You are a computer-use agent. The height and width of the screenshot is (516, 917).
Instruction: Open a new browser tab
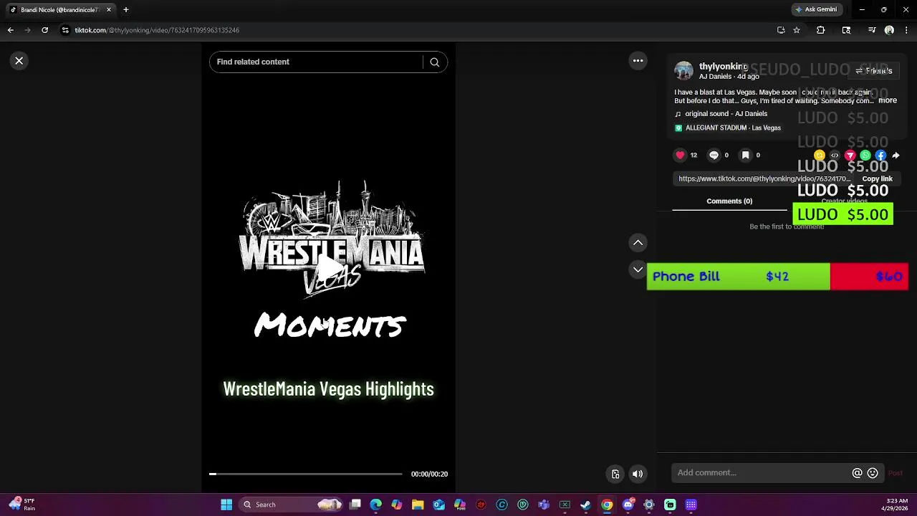coord(125,10)
